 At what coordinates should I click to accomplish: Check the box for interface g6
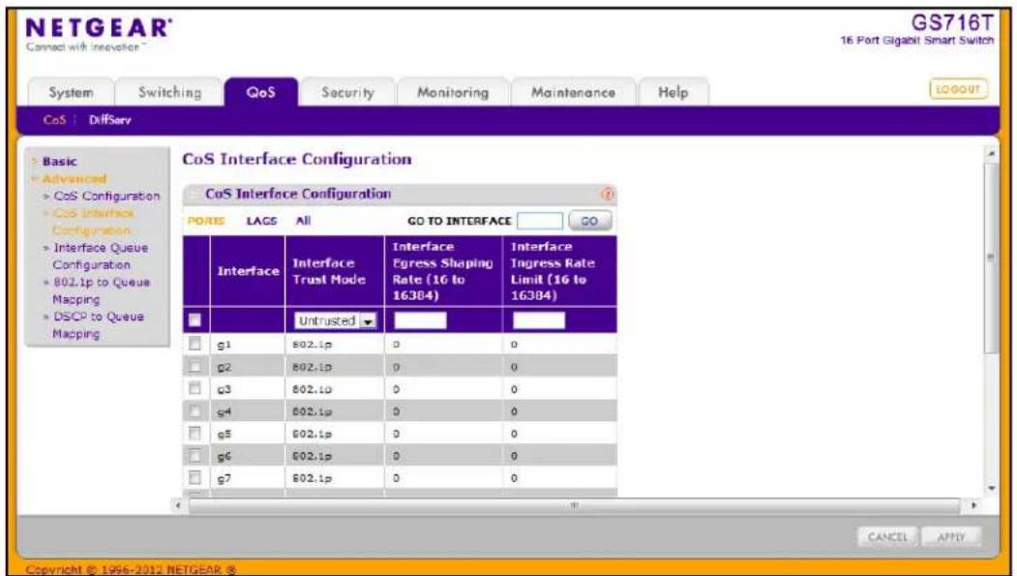pyautogui.click(x=194, y=455)
